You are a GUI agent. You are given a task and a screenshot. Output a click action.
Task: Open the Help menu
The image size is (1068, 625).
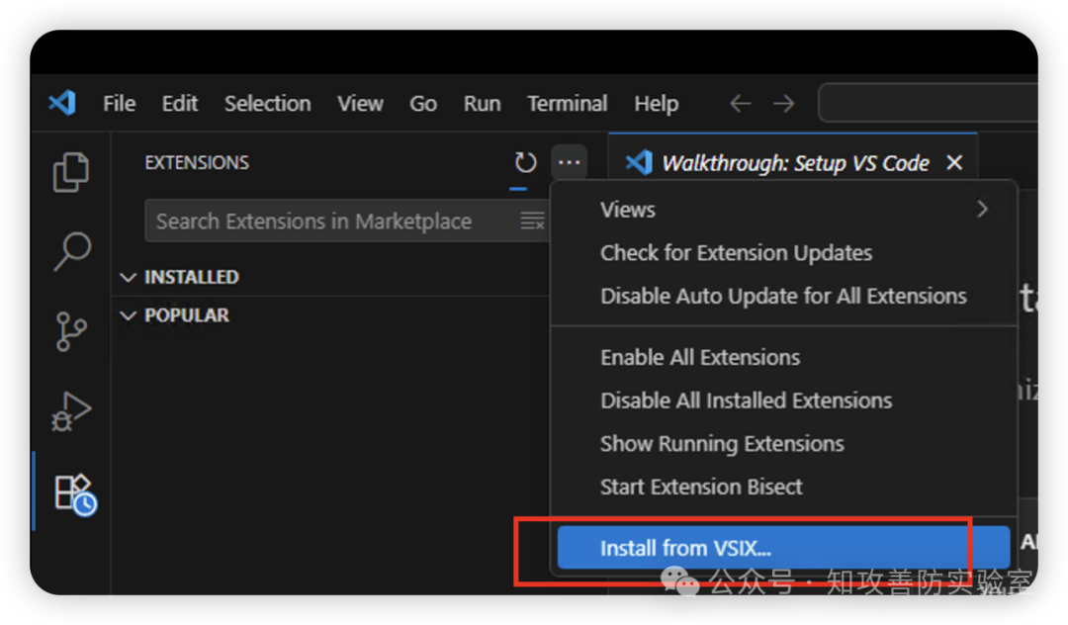click(x=656, y=104)
